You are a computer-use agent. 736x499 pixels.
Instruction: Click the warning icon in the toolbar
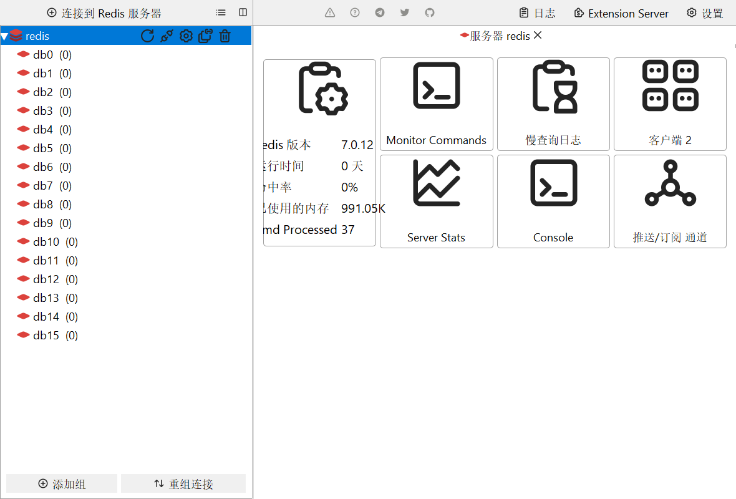coord(329,12)
